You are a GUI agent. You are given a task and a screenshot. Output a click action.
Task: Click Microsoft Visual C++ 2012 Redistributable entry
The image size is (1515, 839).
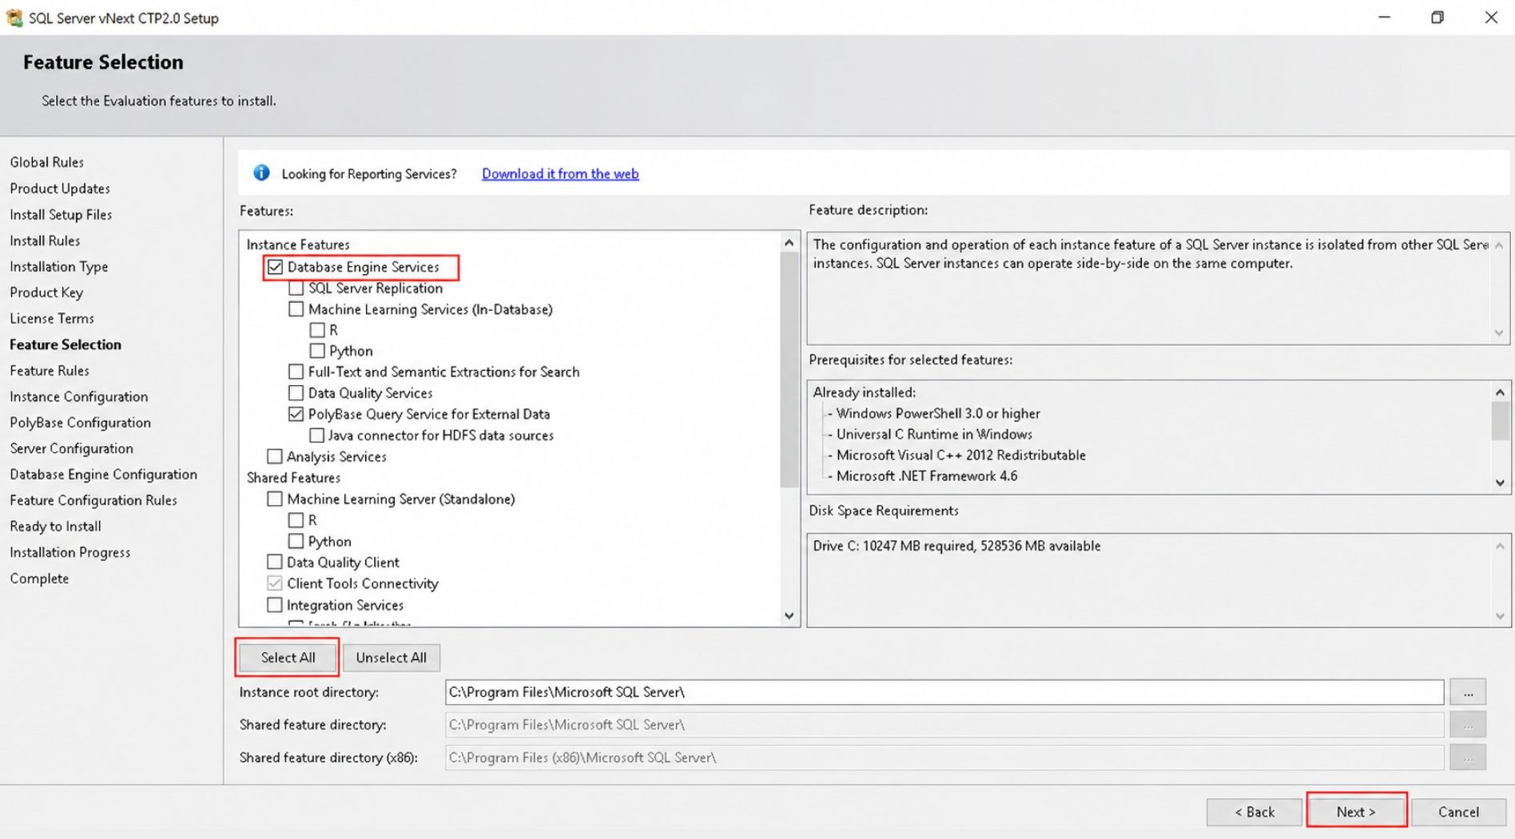961,455
